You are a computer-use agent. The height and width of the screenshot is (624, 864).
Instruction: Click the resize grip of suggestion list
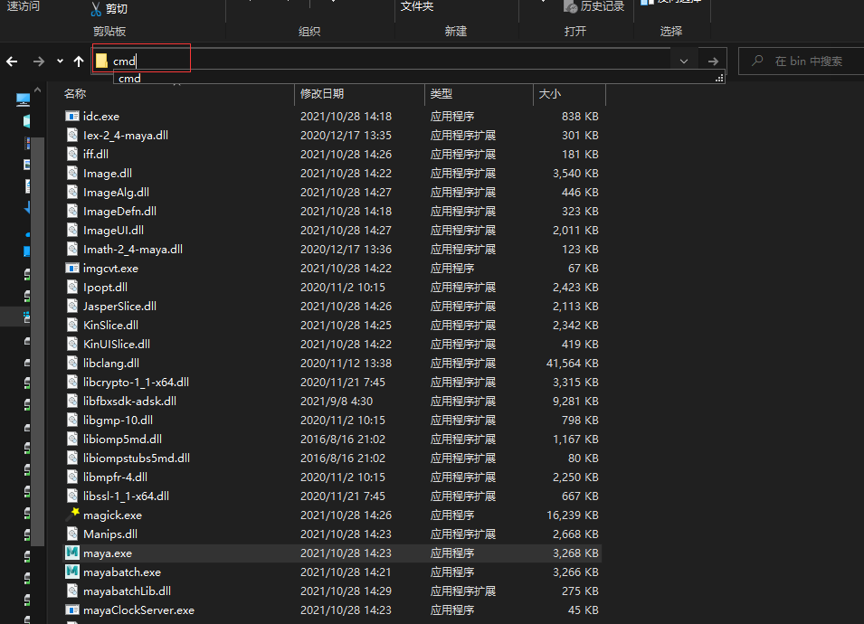[x=719, y=78]
